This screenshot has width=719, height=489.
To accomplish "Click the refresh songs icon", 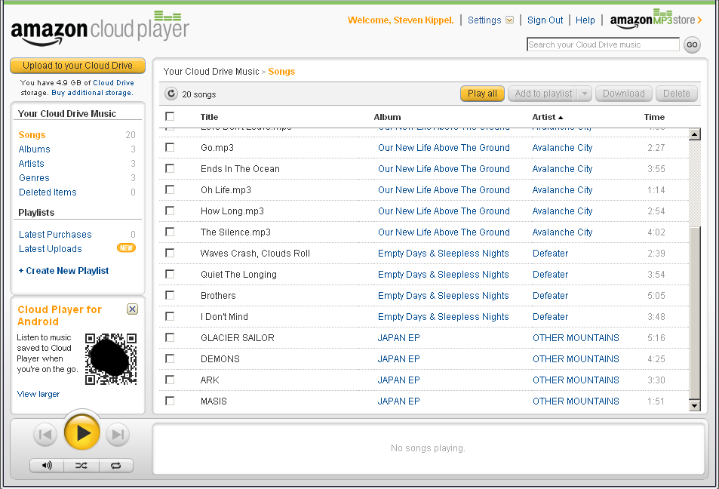I will click(171, 94).
